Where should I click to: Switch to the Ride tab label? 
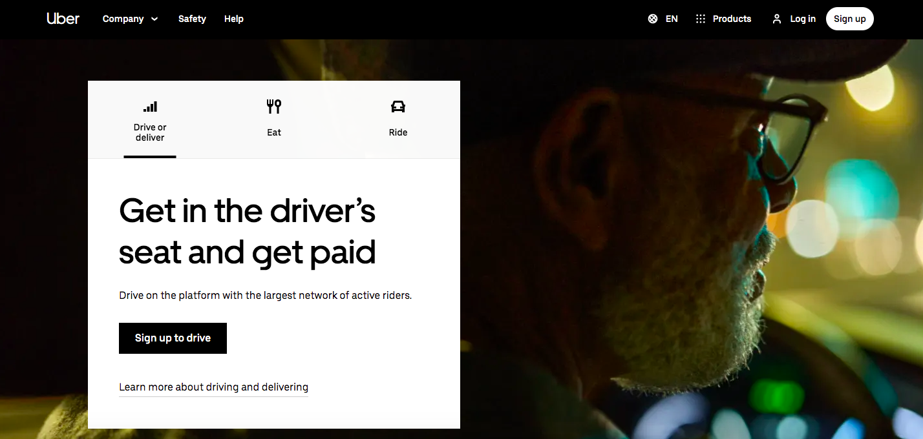[x=398, y=132]
